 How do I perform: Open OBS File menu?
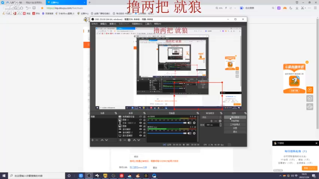(x=94, y=24)
